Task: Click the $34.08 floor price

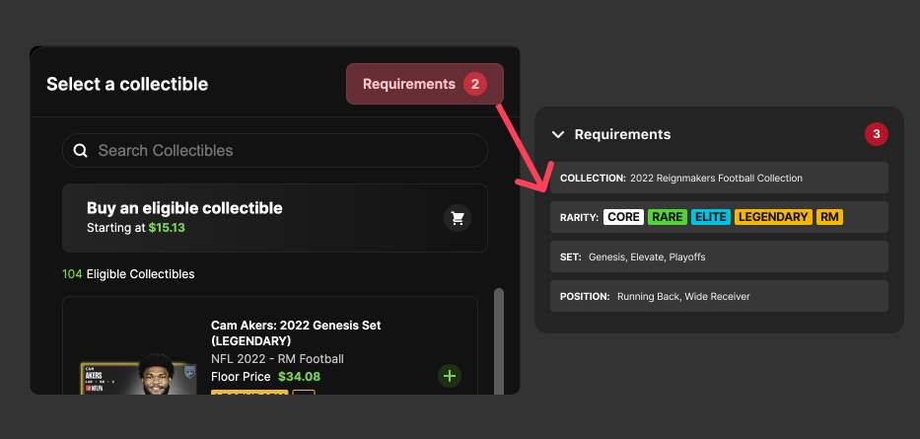Action: point(299,376)
